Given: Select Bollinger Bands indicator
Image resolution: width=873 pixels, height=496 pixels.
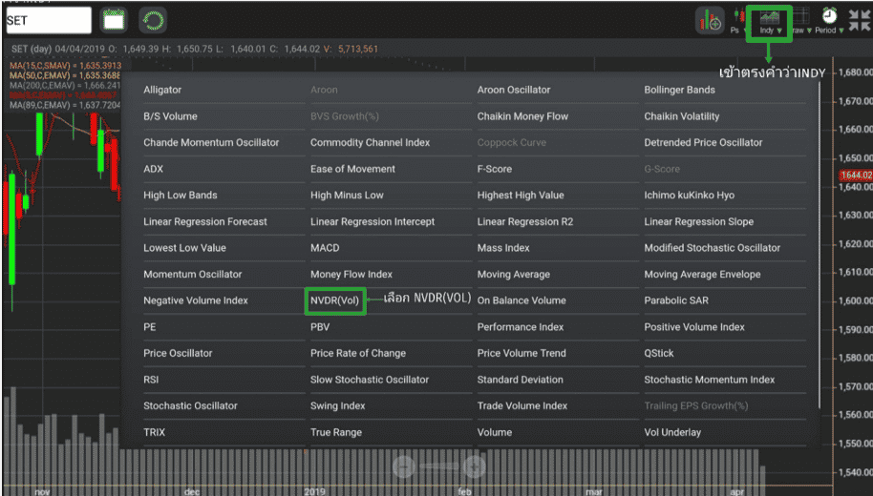Looking at the screenshot, I should (679, 90).
